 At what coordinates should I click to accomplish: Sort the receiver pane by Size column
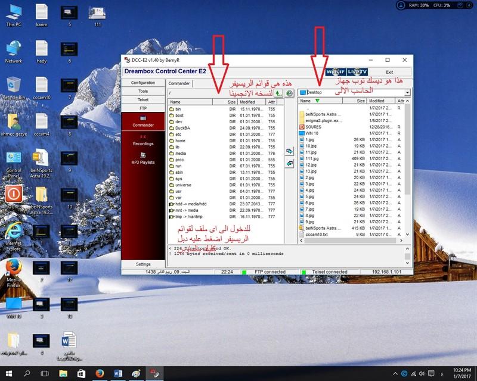(225, 102)
